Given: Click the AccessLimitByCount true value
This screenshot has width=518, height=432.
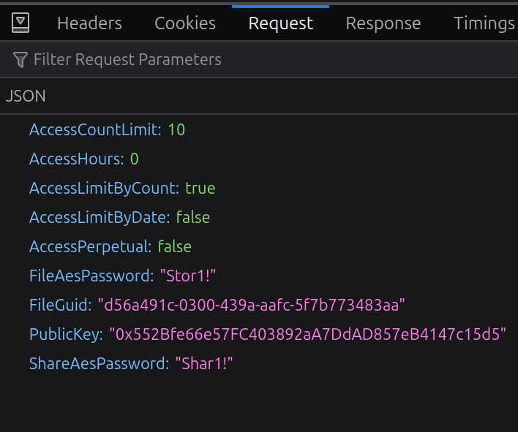Looking at the screenshot, I should point(200,189).
